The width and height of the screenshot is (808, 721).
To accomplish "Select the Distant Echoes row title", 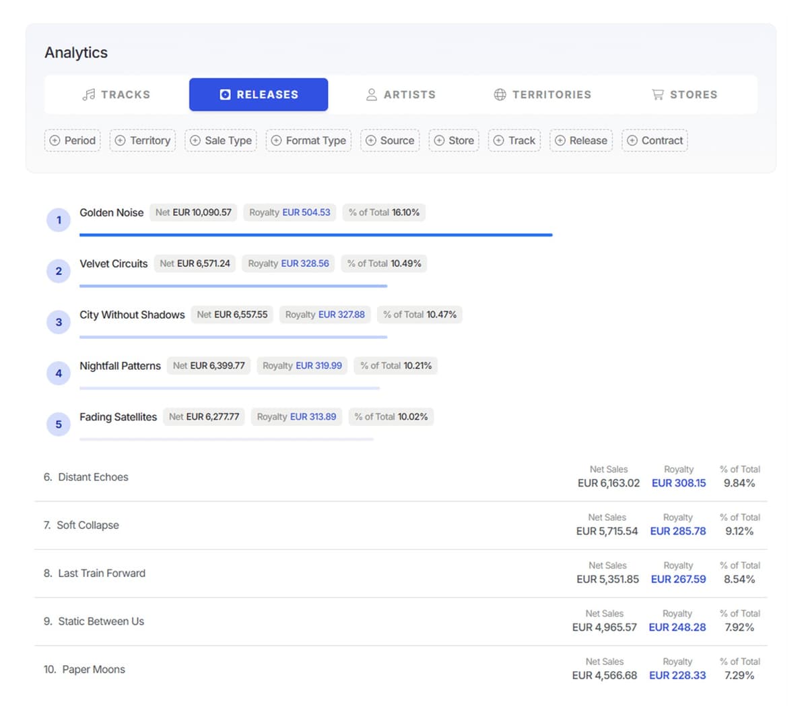I will pos(93,477).
